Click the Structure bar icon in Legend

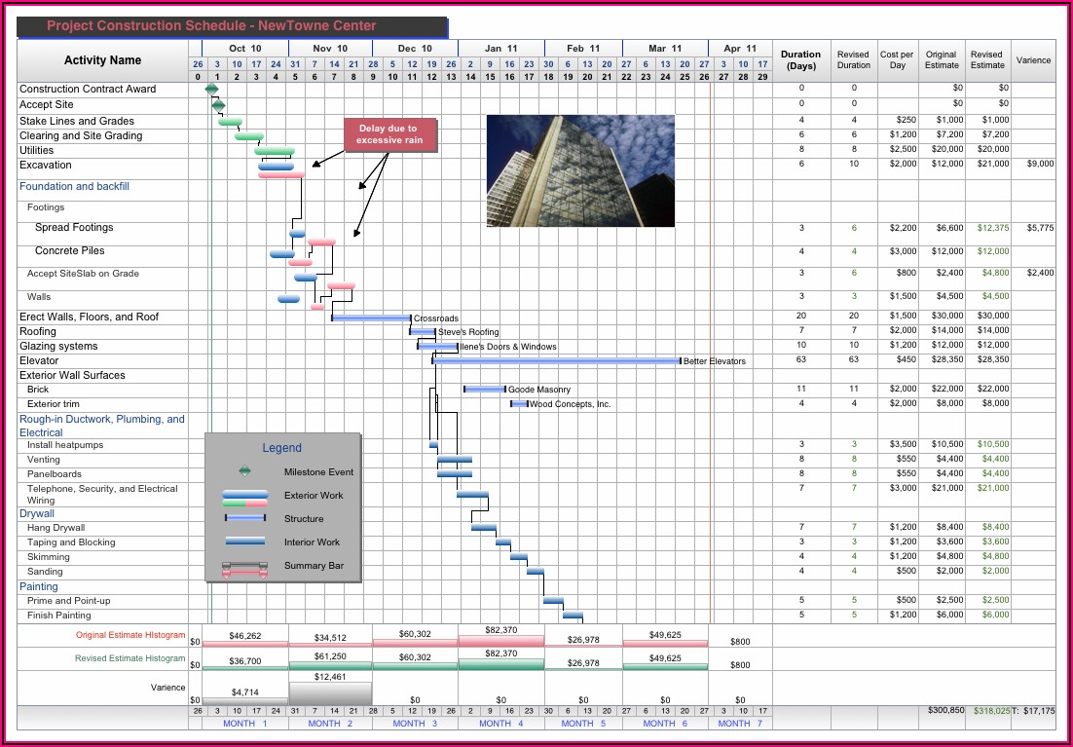coord(244,519)
